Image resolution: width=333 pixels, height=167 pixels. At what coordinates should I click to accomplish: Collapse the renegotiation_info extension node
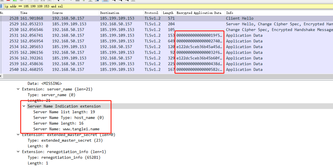point(18,152)
